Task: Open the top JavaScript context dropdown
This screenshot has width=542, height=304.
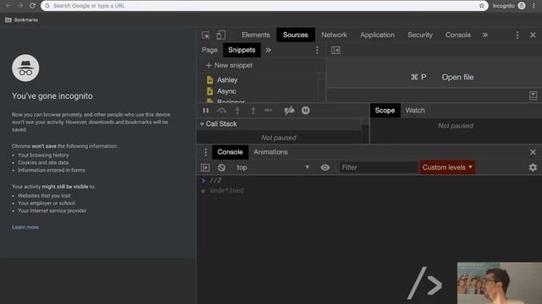Action: [x=273, y=167]
